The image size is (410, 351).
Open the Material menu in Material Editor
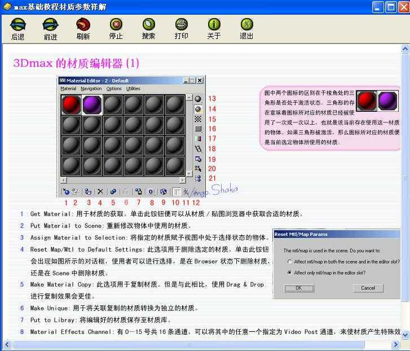pyautogui.click(x=68, y=89)
